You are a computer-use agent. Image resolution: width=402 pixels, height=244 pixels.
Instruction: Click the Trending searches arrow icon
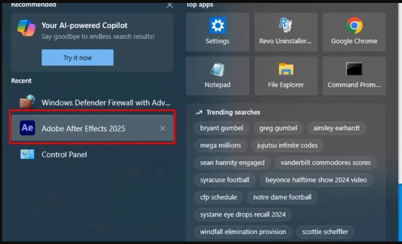coord(199,112)
